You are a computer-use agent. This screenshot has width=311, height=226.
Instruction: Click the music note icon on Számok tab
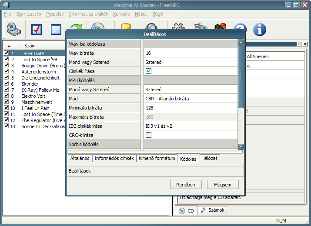(x=203, y=210)
